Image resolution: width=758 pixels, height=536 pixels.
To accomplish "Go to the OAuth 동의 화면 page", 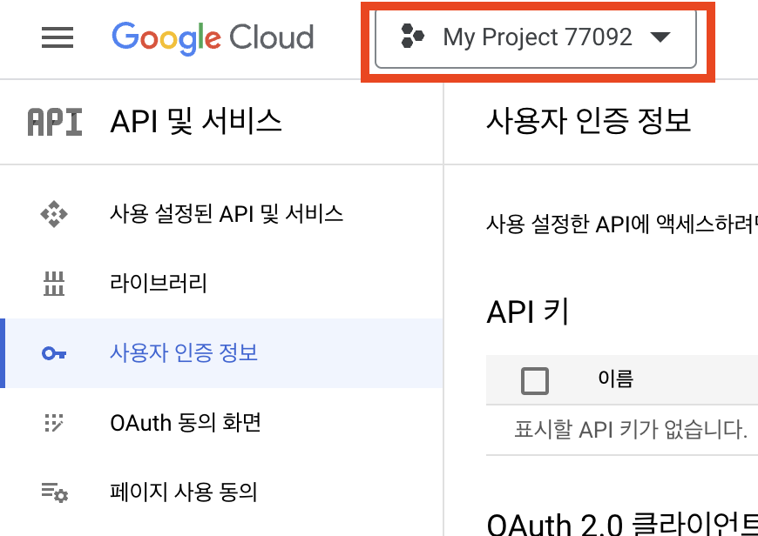I will (x=186, y=424).
